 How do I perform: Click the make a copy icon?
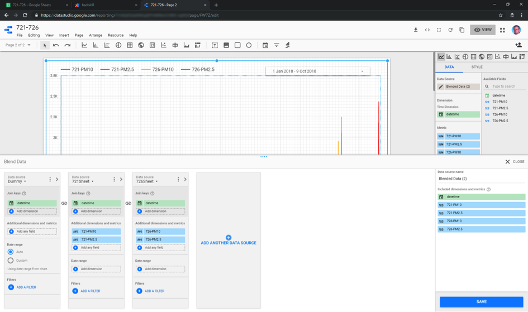pyautogui.click(x=462, y=30)
